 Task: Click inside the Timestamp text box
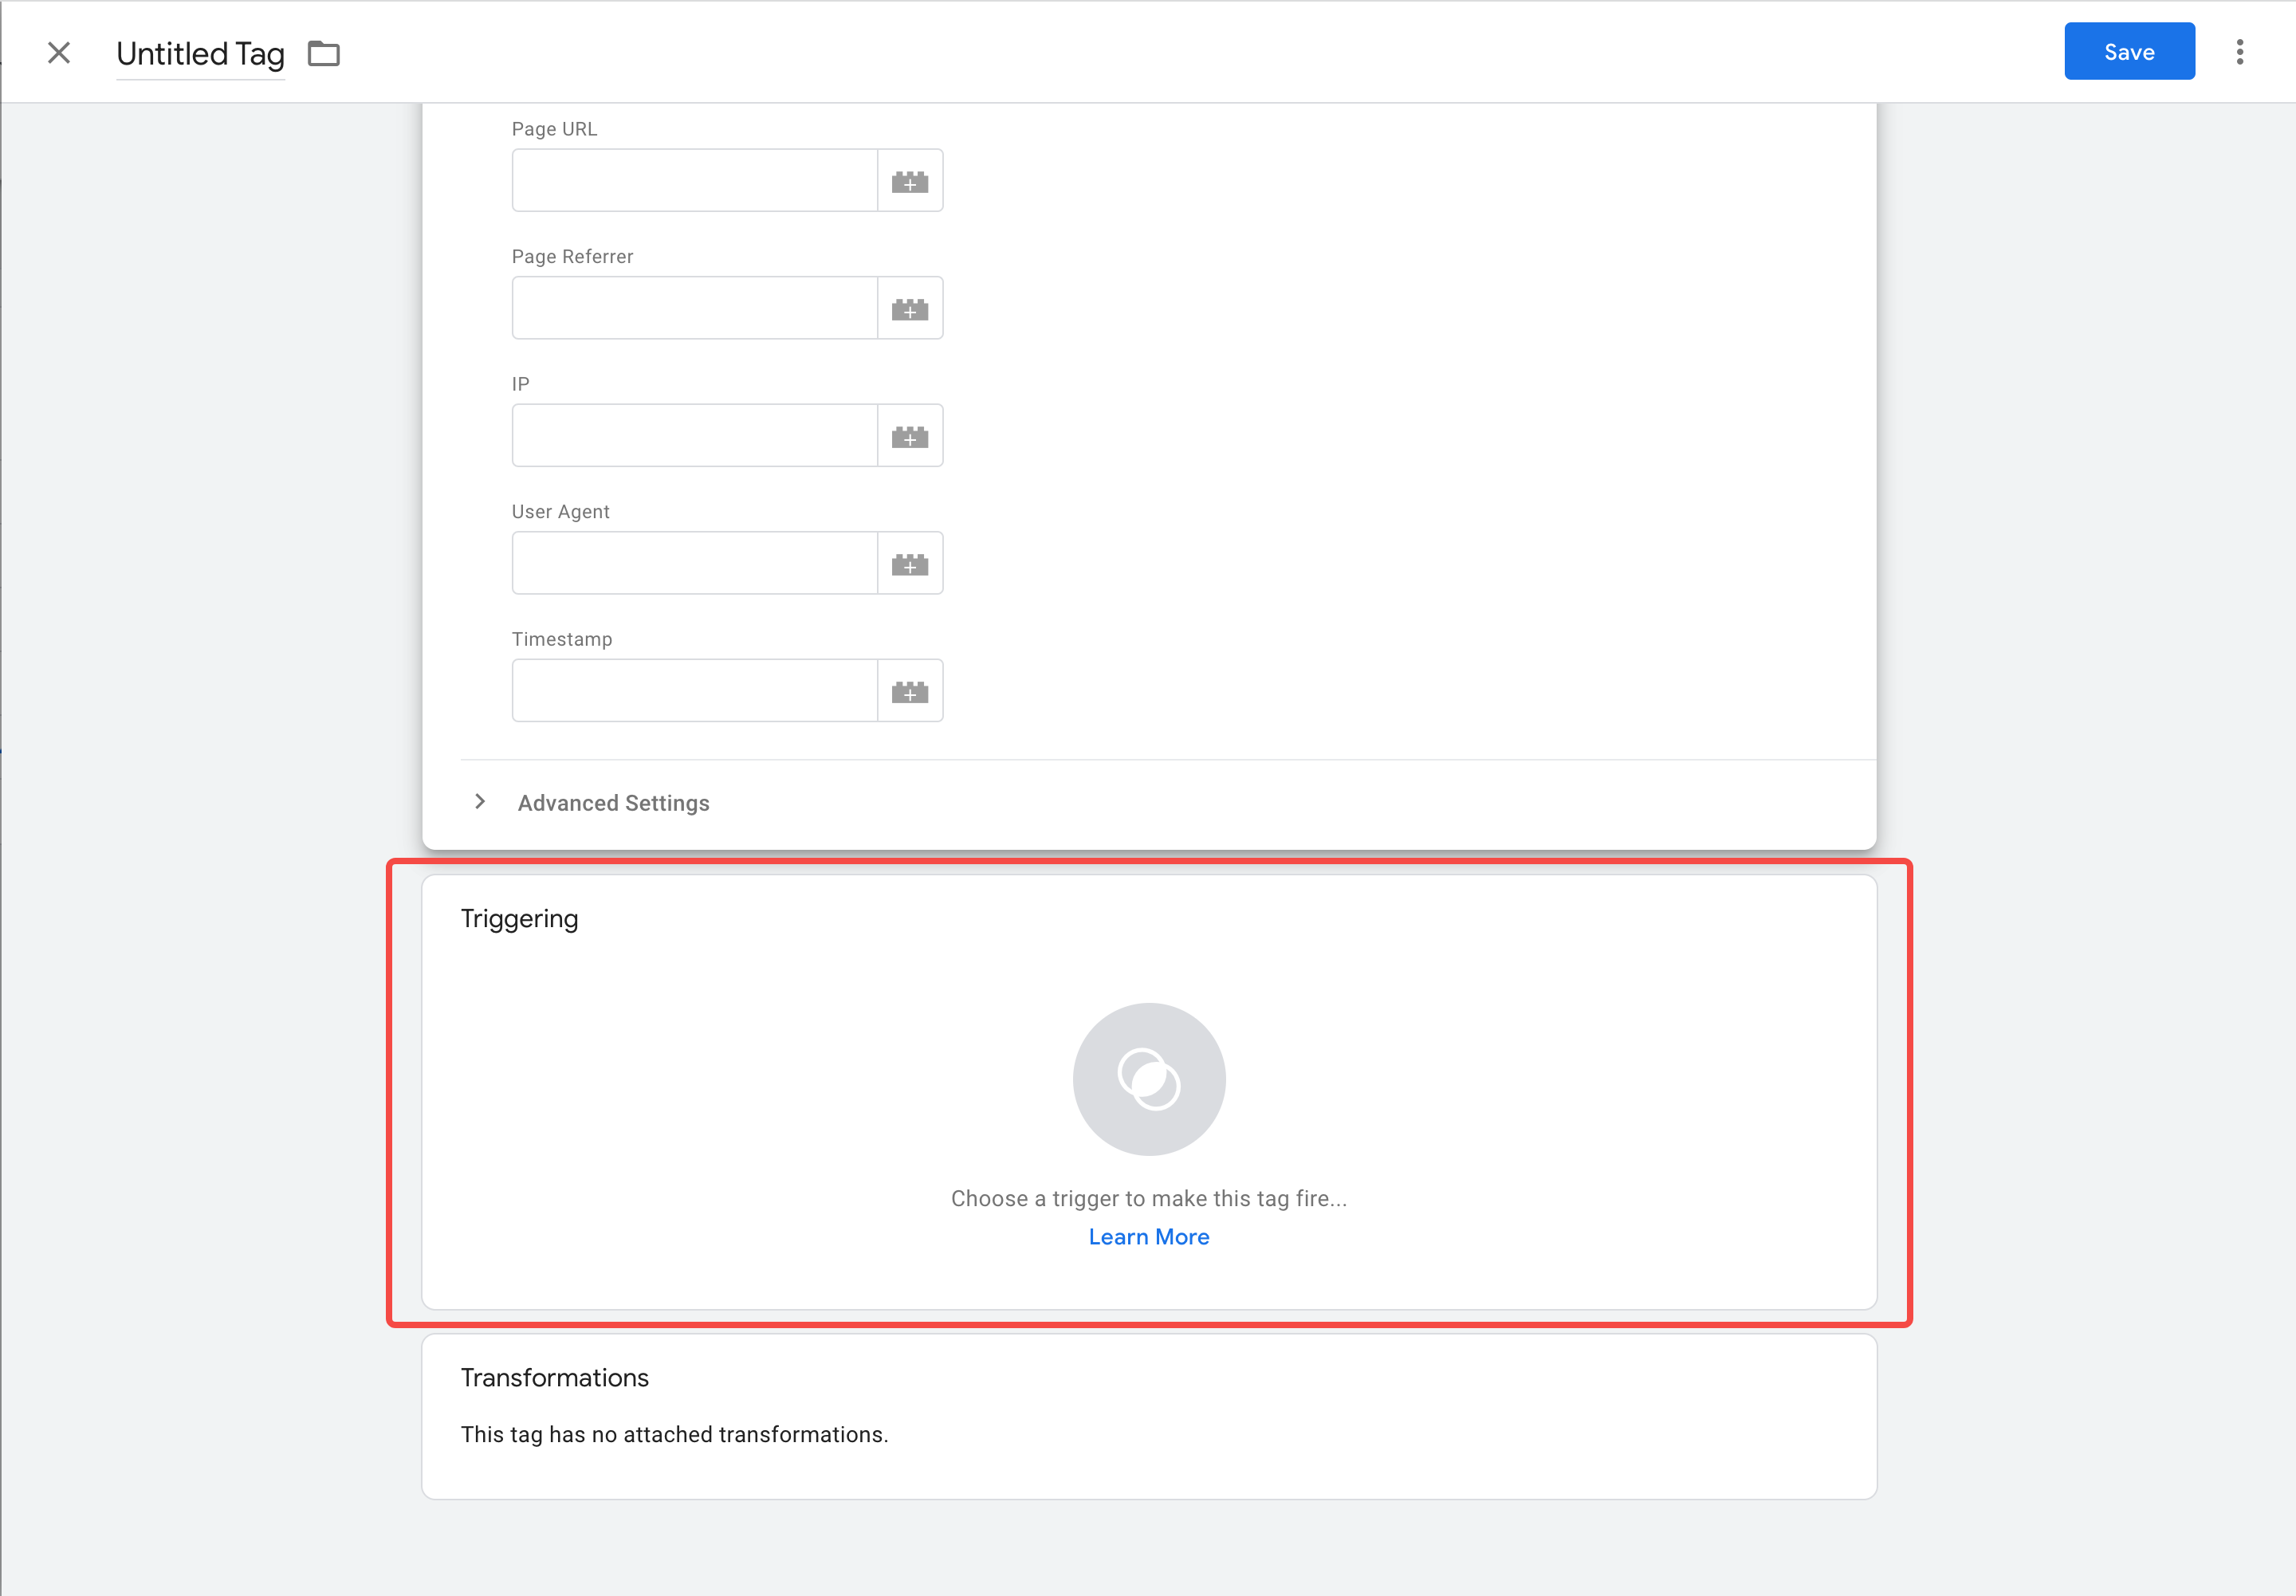tap(694, 690)
